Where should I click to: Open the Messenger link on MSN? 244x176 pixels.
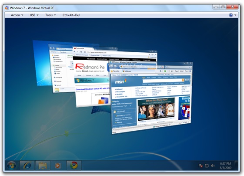[x=120, y=92]
